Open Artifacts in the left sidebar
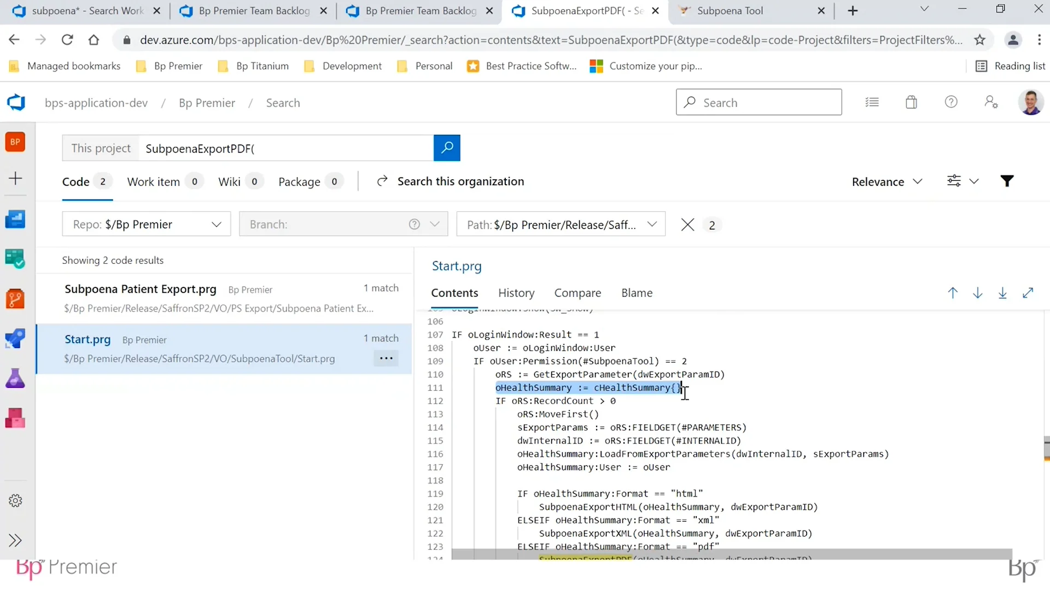Image resolution: width=1050 pixels, height=590 pixels. click(x=15, y=418)
